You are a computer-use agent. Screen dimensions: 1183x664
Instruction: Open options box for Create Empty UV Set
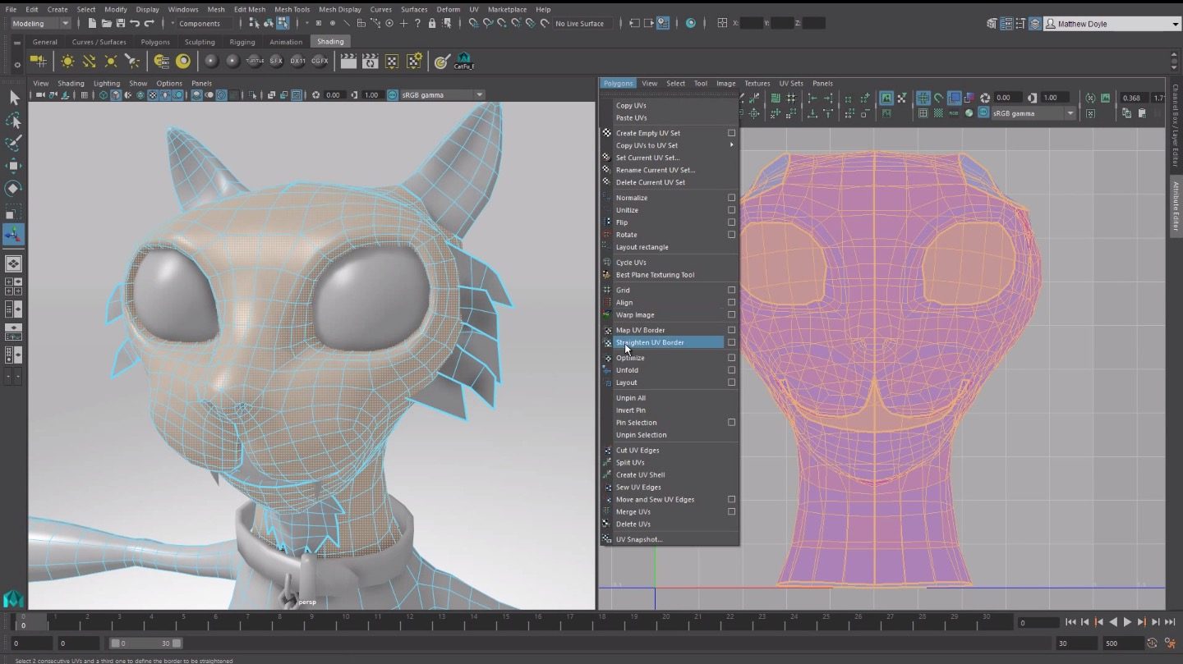pyautogui.click(x=731, y=133)
